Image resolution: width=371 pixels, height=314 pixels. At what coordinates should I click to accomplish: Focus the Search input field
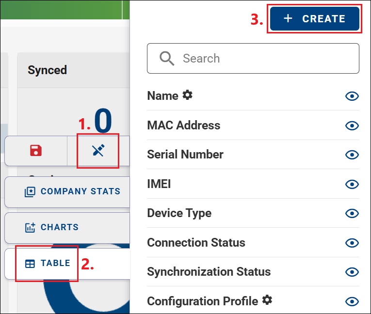coord(253,59)
